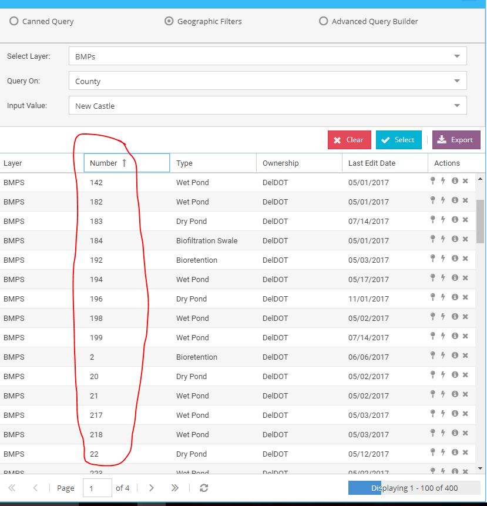The width and height of the screenshot is (487, 506).
Task: Remove row 142 with its X icon
Action: (x=465, y=181)
